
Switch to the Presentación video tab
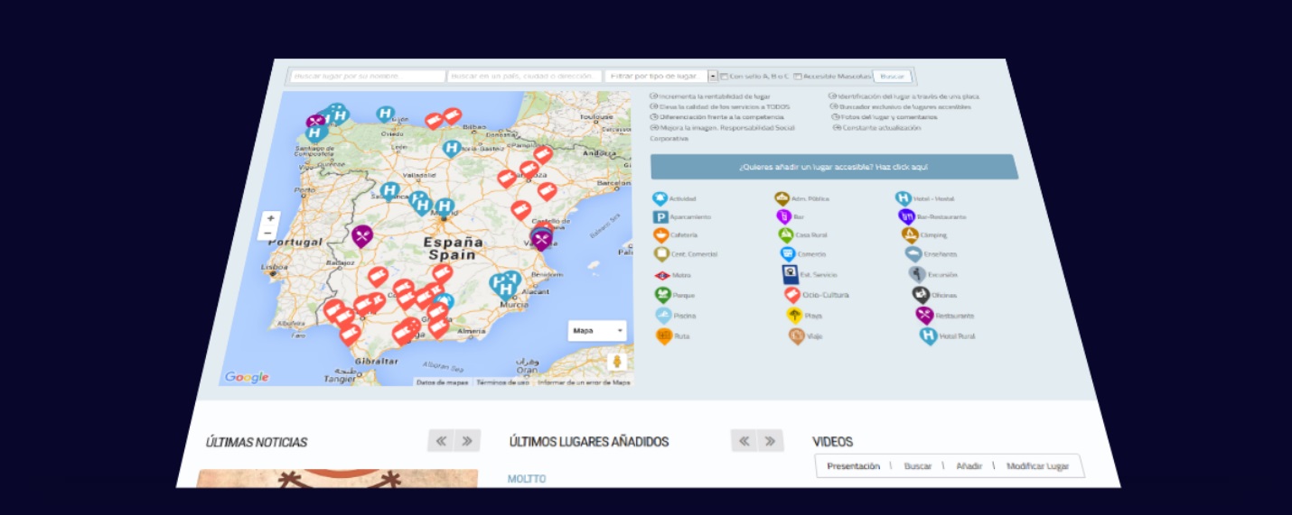[853, 466]
